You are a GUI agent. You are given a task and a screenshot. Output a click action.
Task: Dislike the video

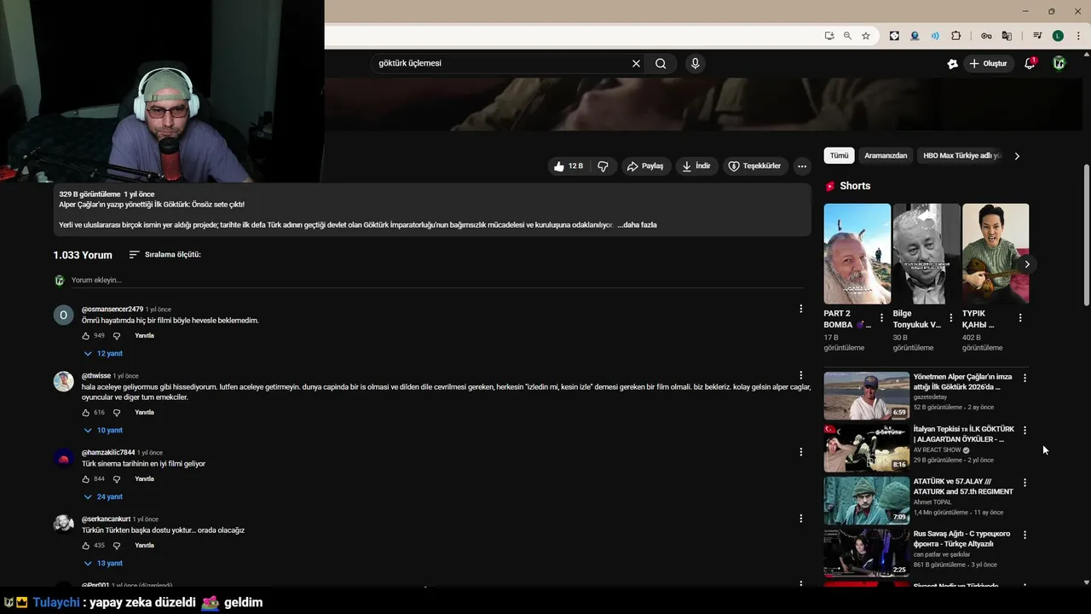click(x=603, y=166)
